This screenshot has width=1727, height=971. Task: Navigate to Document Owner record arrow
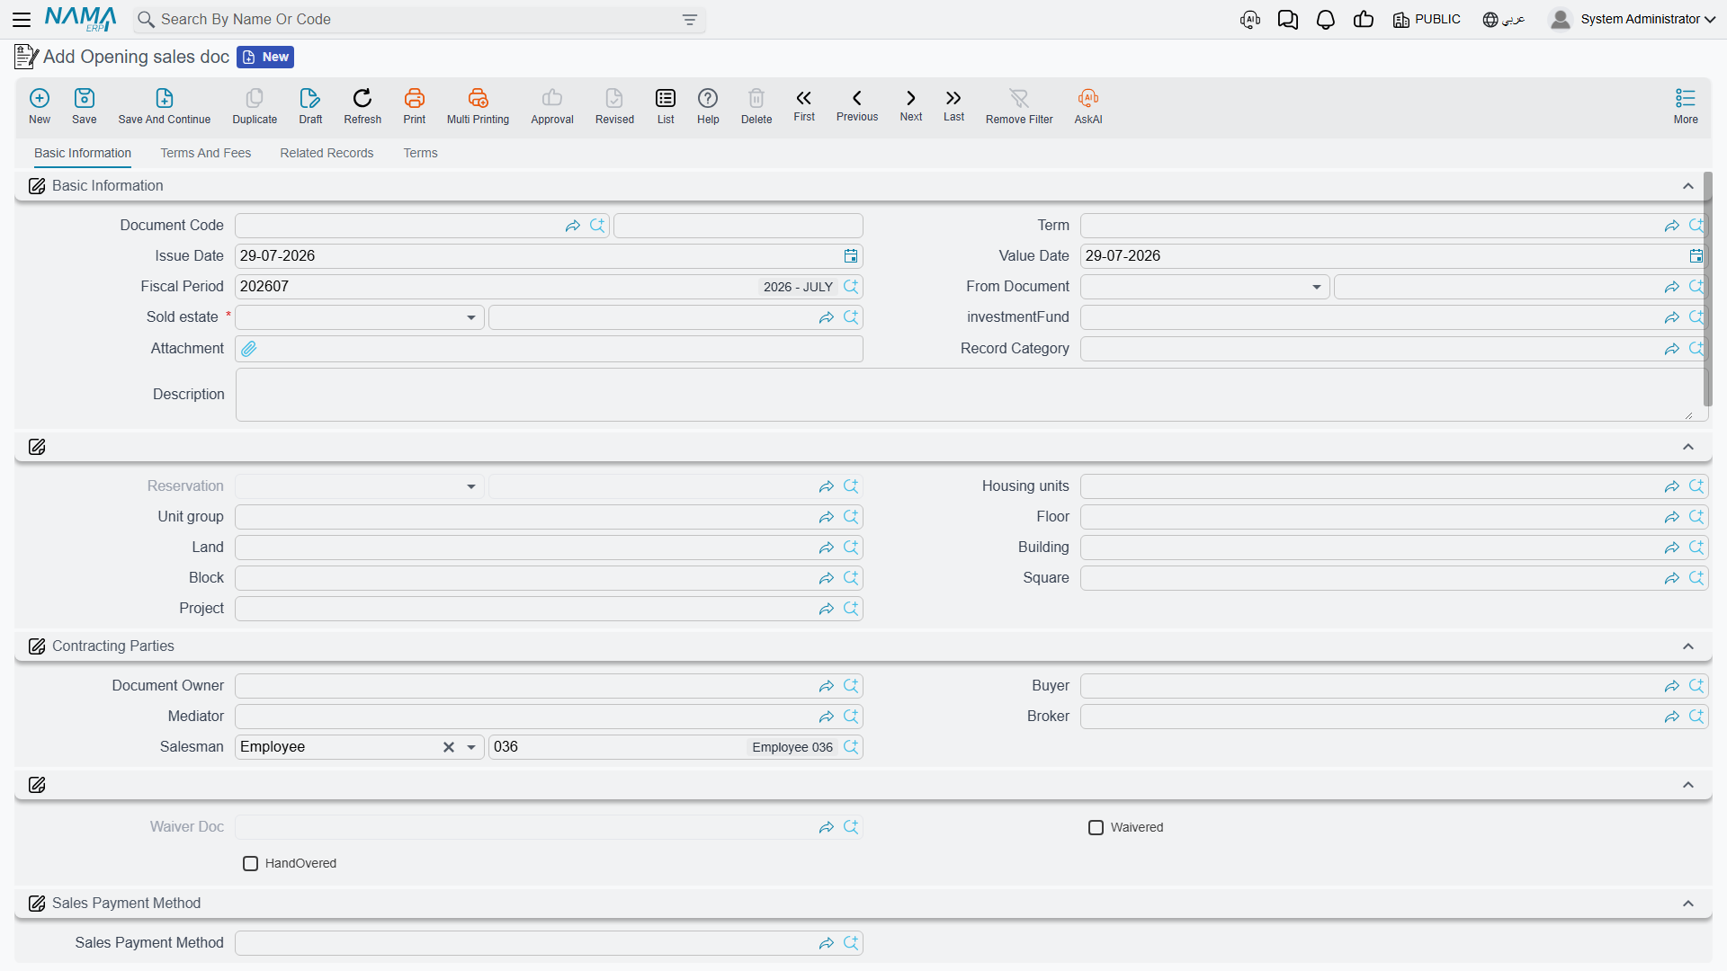[827, 686]
